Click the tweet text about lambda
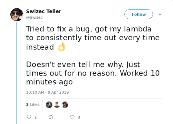This screenshot has width=173, height=124. pyautogui.click(x=93, y=38)
